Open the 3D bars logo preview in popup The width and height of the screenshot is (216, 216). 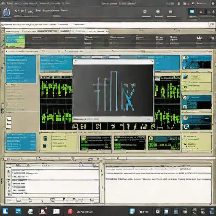113,90
